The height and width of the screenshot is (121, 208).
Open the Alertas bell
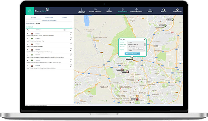[x=150, y=10]
